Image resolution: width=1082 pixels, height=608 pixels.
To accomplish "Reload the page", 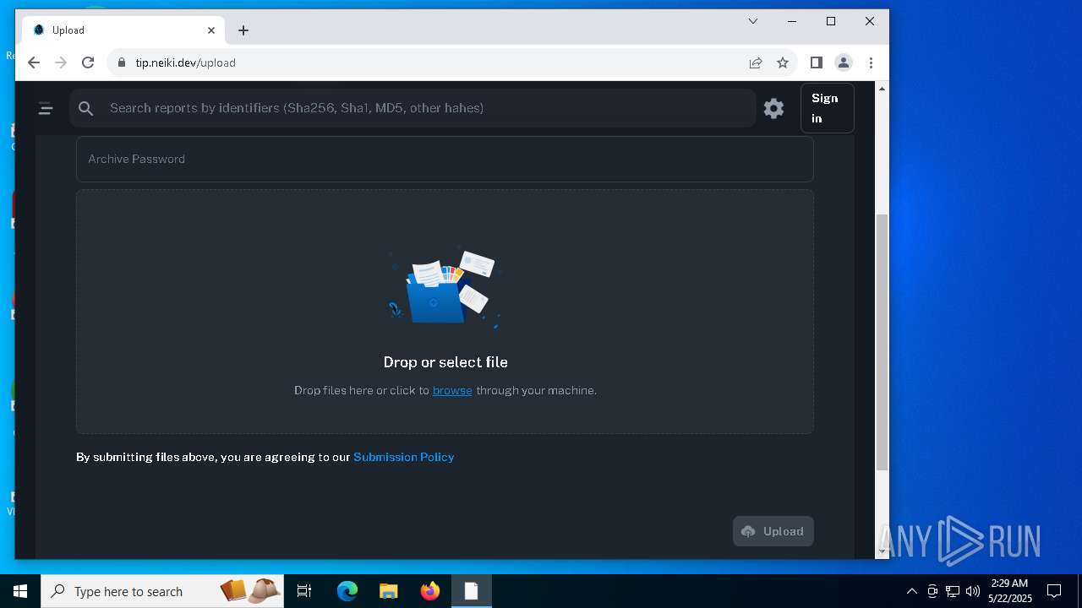I will [x=88, y=62].
